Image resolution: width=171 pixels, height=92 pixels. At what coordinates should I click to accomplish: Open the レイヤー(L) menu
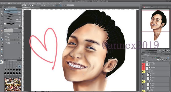[25, 3]
